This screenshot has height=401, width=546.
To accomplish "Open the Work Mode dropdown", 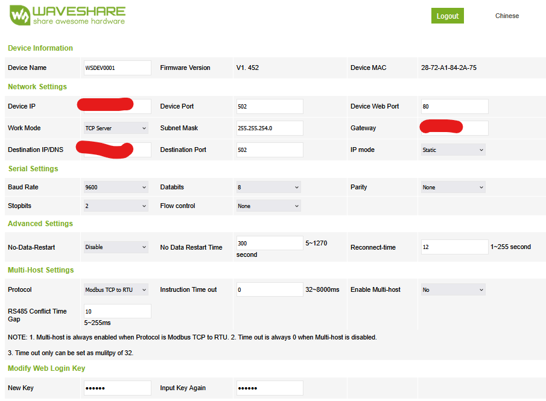I will (x=116, y=128).
